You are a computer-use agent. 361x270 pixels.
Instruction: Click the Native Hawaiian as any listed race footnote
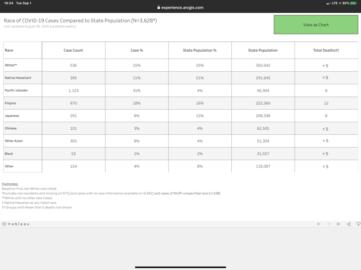(x=30, y=203)
